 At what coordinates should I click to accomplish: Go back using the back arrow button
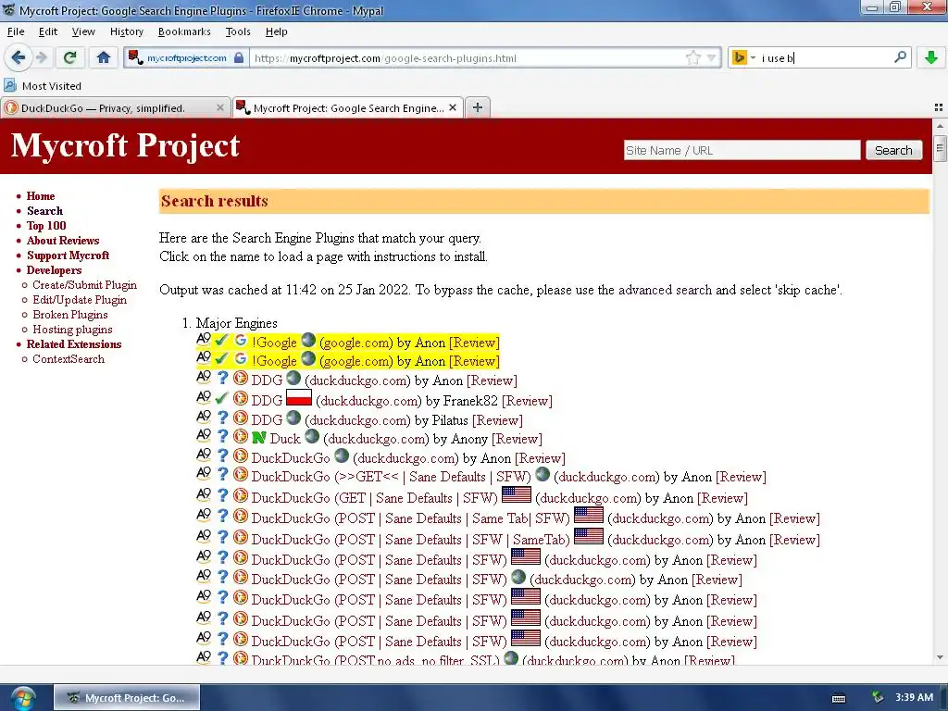coord(19,58)
